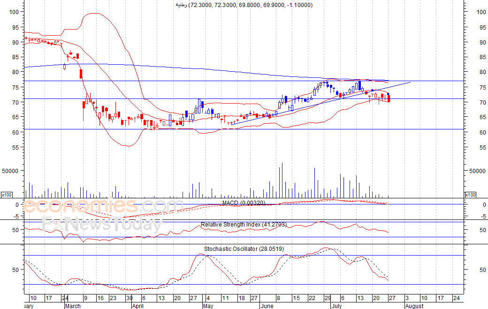
Task: Click the chart title with OHLC values
Action: click(x=244, y=5)
